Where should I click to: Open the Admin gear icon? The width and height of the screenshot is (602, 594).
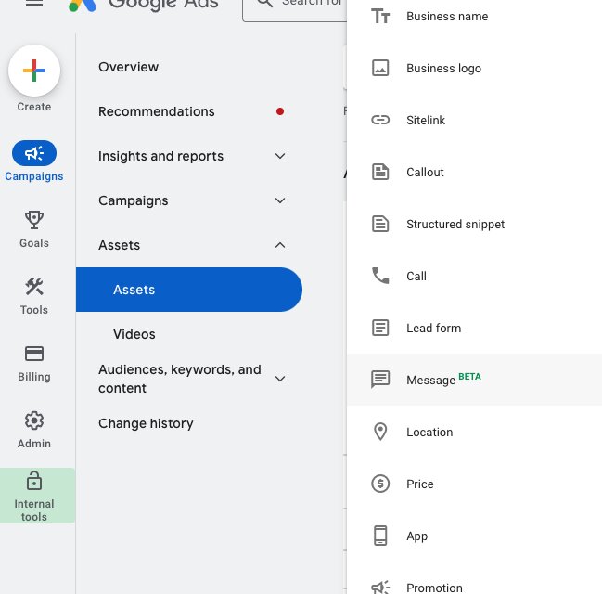[34, 420]
